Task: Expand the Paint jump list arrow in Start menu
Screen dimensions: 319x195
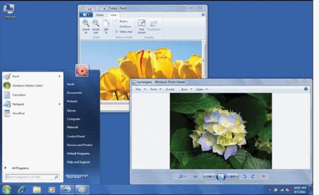Action: 60,76
